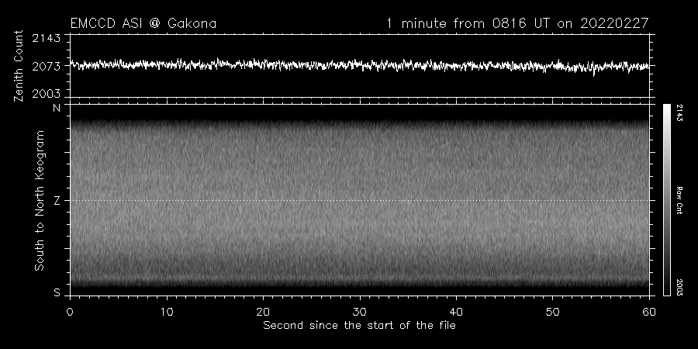Click the keogram image panel

(359, 200)
